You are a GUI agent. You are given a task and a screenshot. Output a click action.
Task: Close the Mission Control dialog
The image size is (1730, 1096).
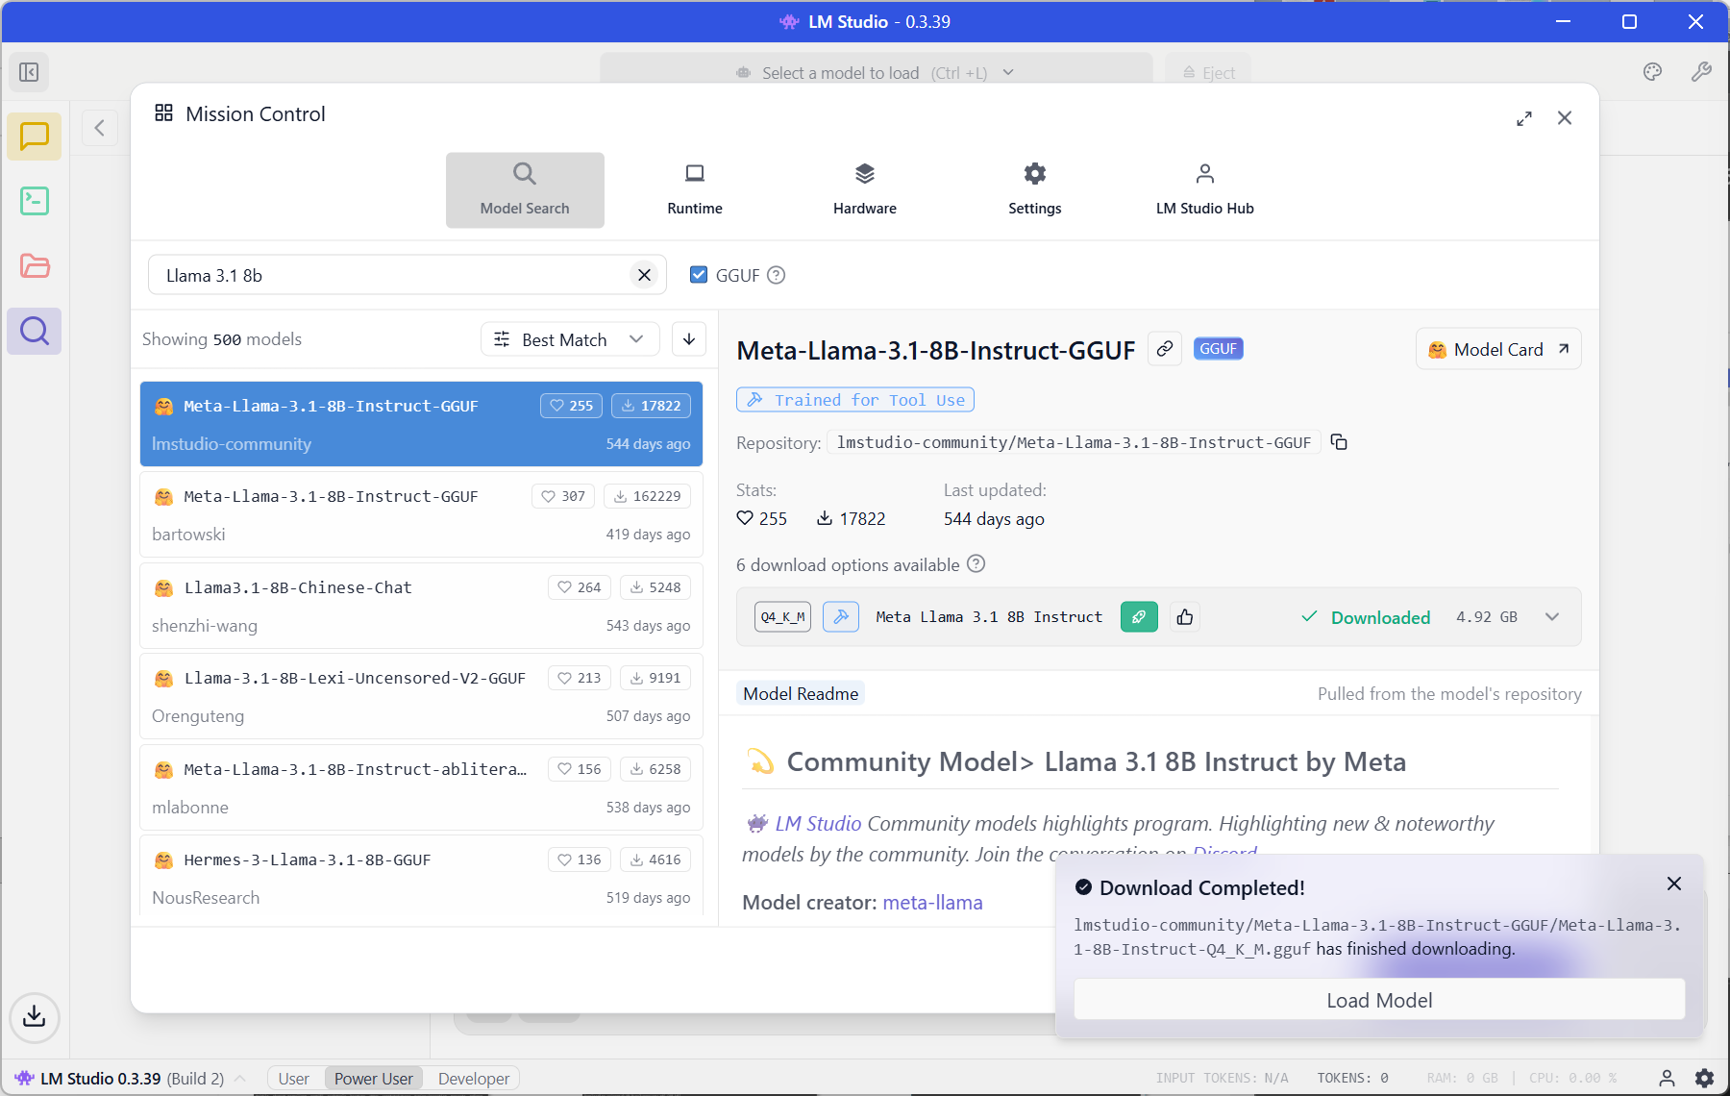click(1565, 118)
